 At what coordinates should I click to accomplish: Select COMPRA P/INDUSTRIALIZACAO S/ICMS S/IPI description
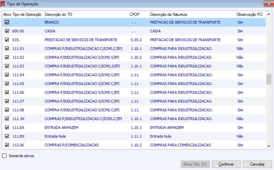(x=82, y=57)
